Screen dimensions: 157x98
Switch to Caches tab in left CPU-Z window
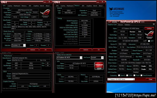(10, 6)
